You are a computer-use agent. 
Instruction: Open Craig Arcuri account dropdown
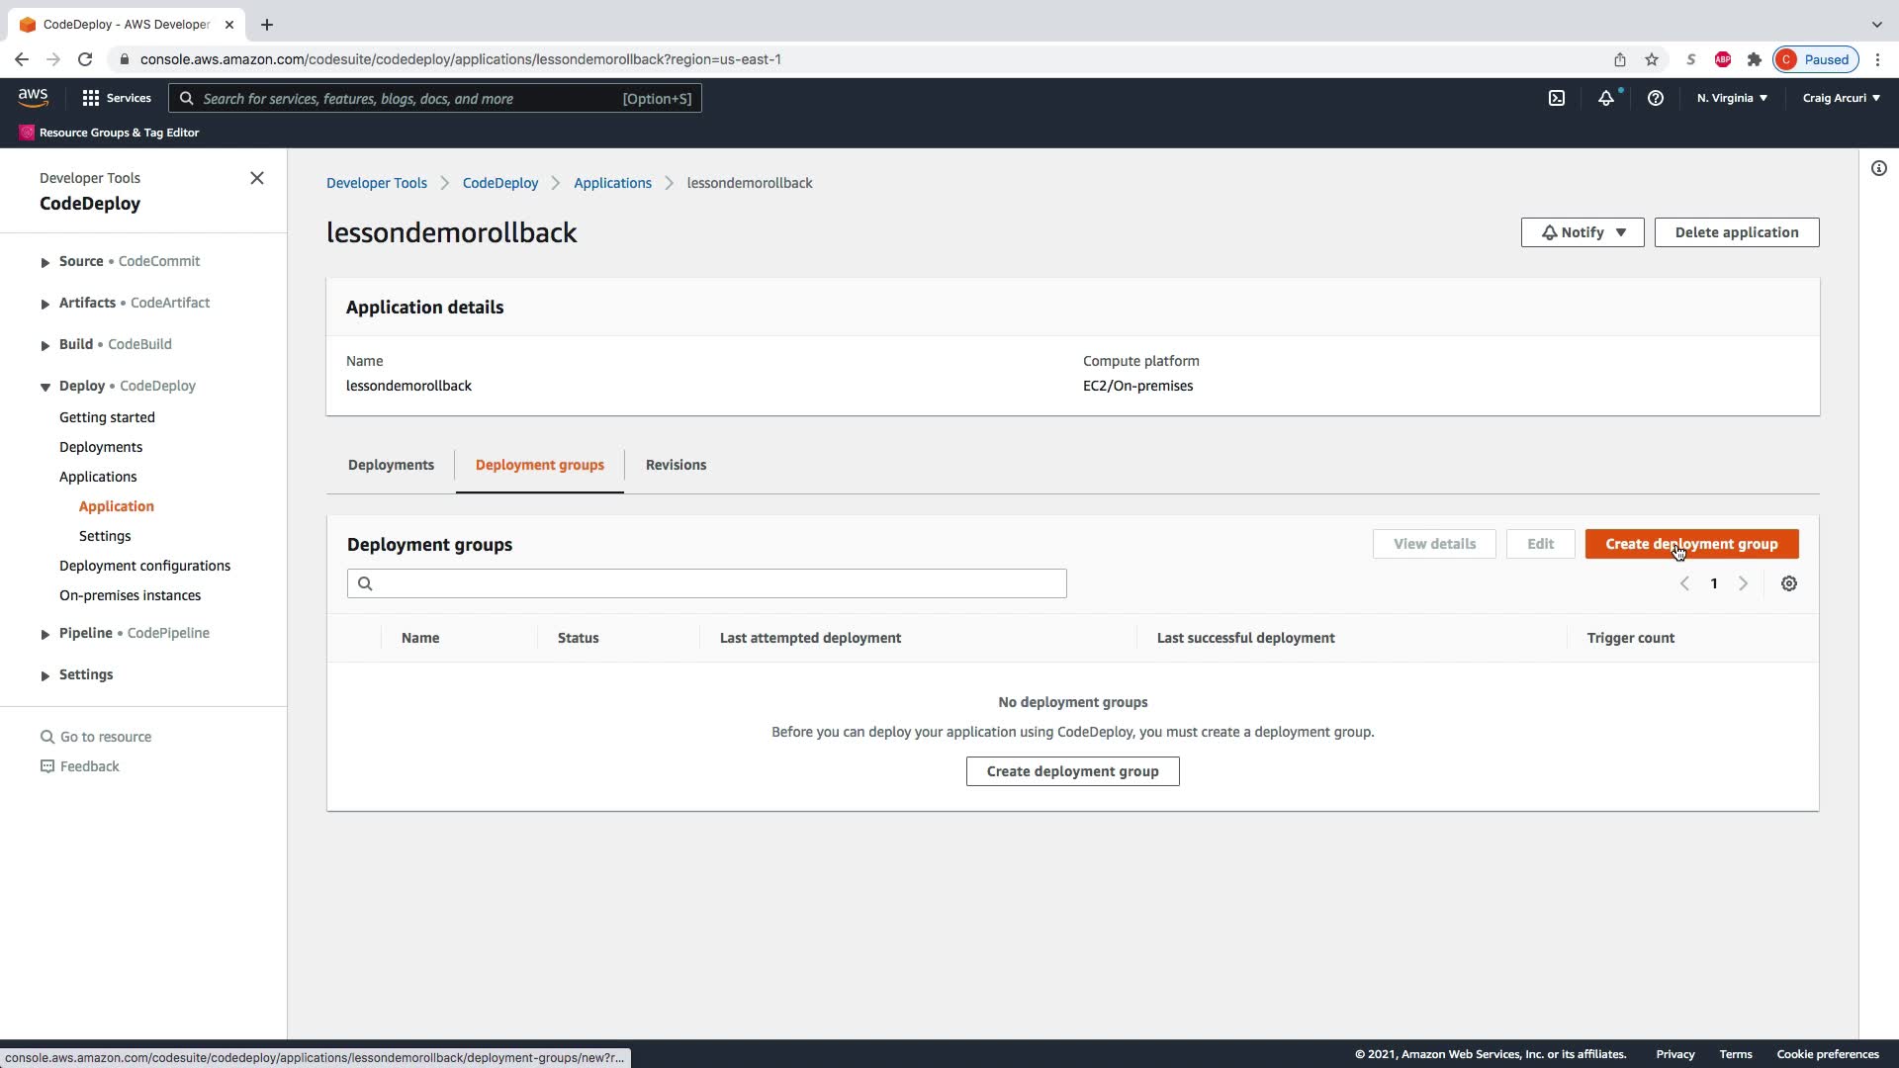[1841, 98]
